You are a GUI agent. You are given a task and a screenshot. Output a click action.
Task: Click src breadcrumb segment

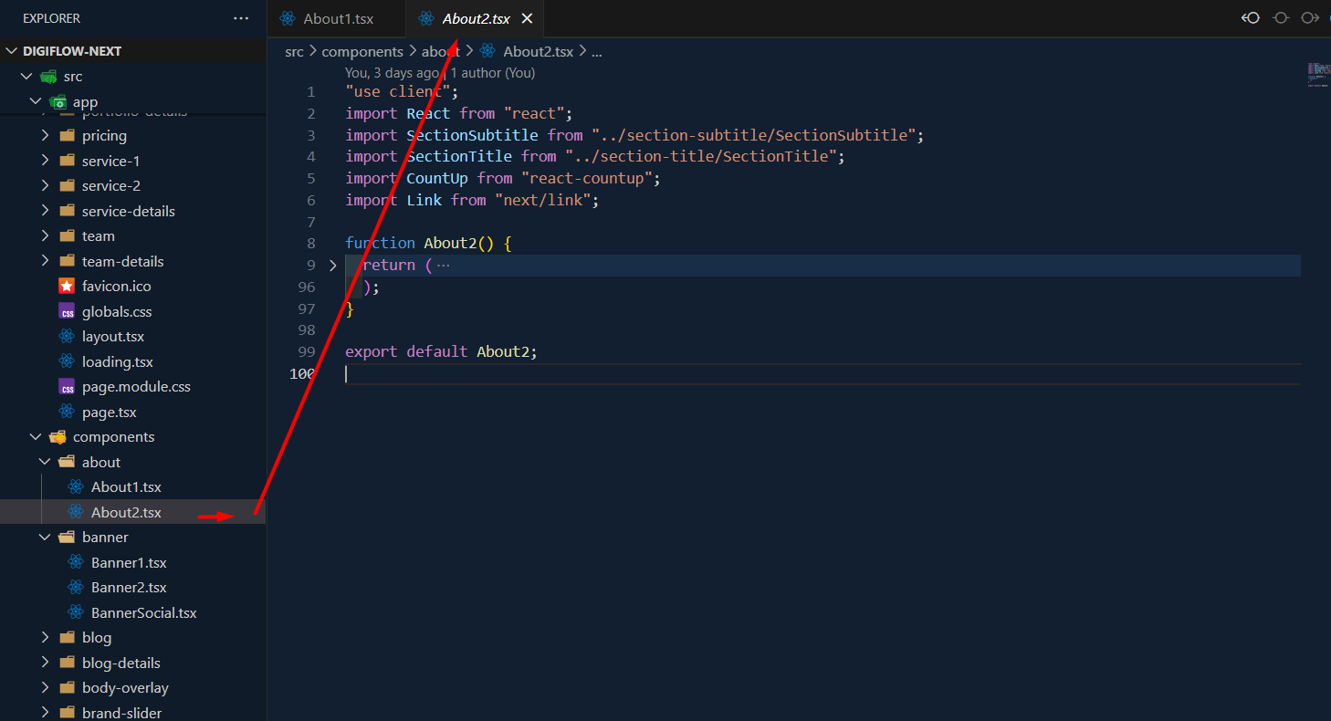pyautogui.click(x=294, y=52)
